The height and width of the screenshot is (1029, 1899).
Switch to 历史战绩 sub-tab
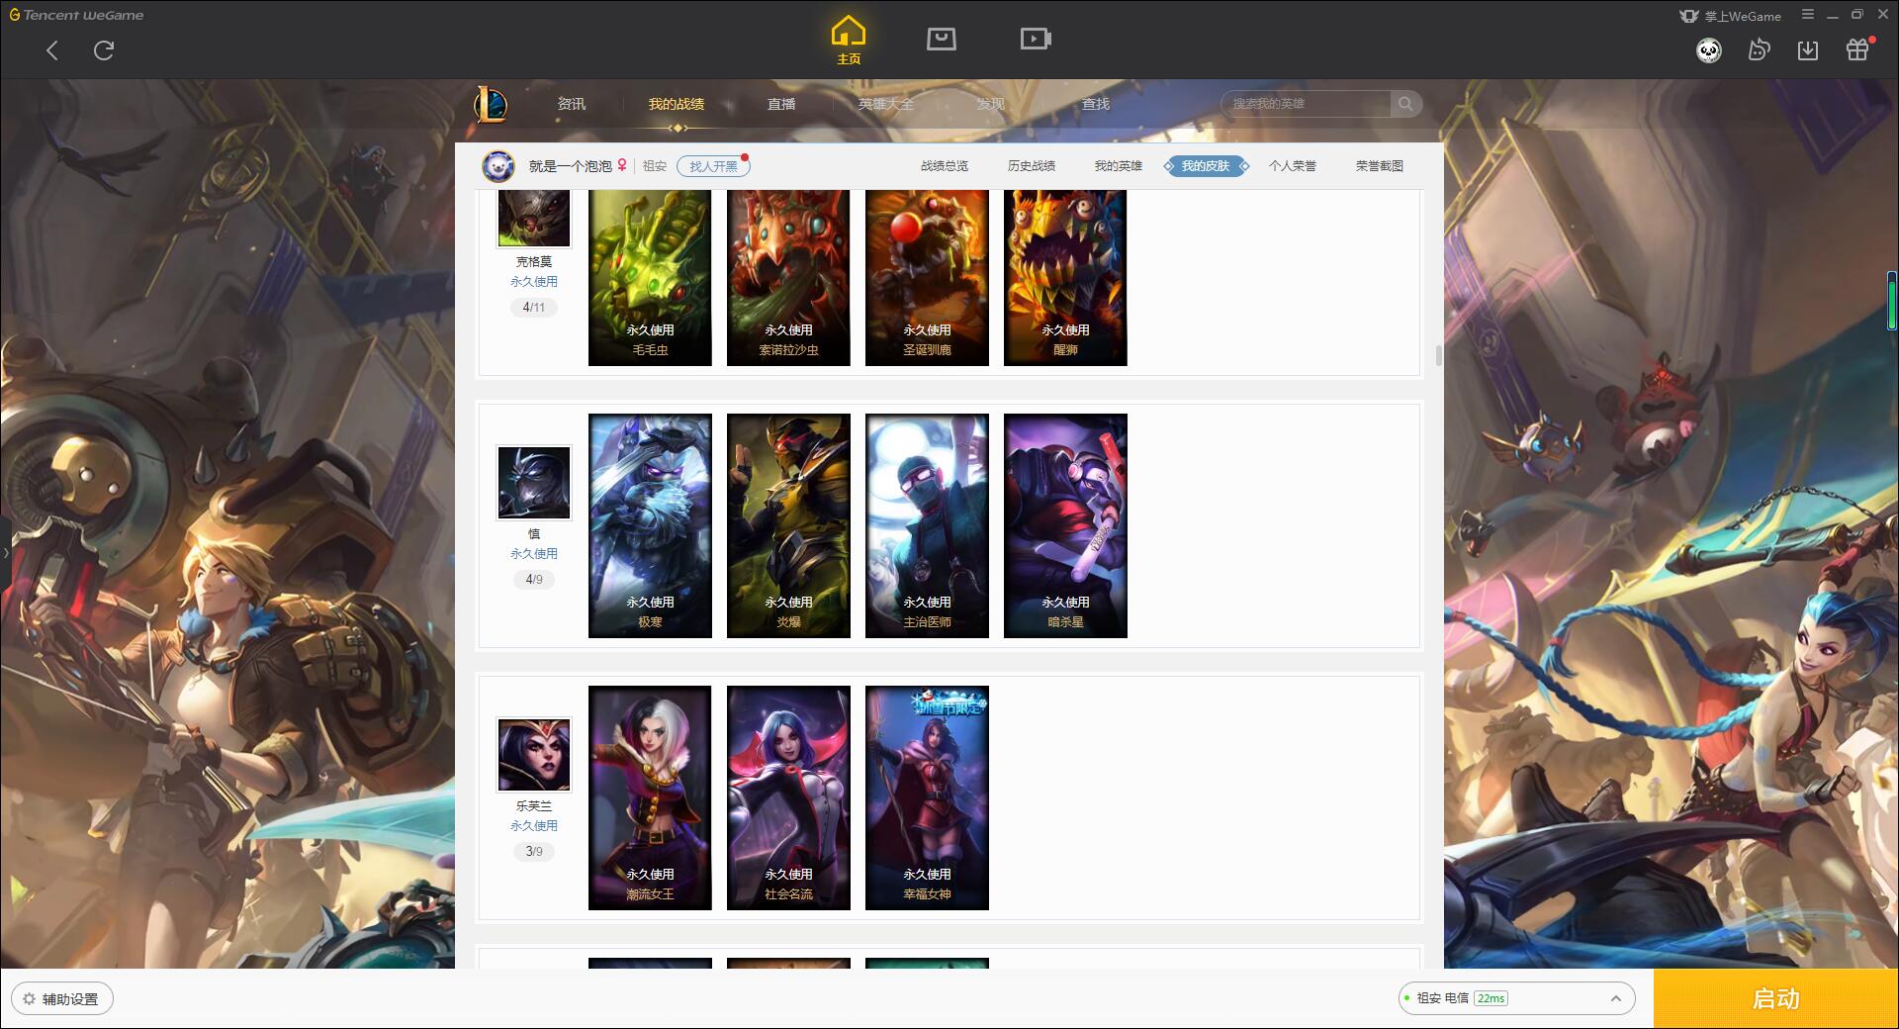tap(1032, 166)
